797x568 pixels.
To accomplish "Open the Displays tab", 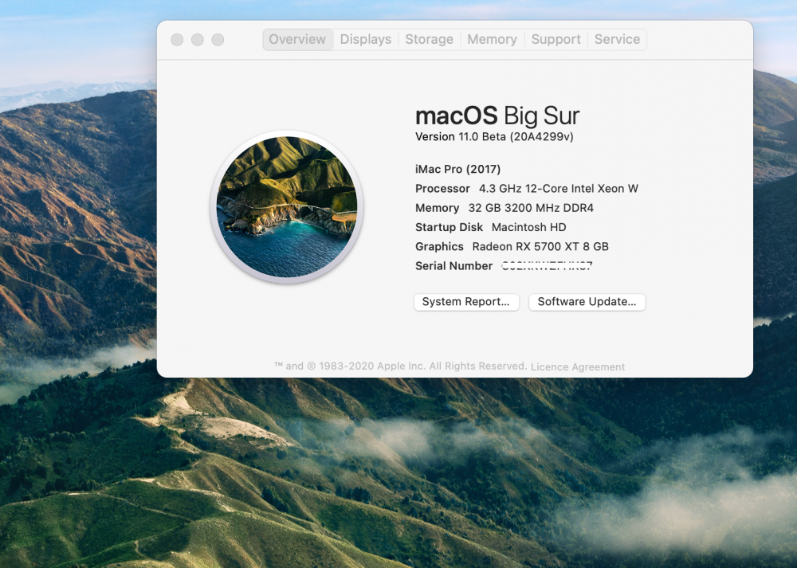I will point(366,40).
